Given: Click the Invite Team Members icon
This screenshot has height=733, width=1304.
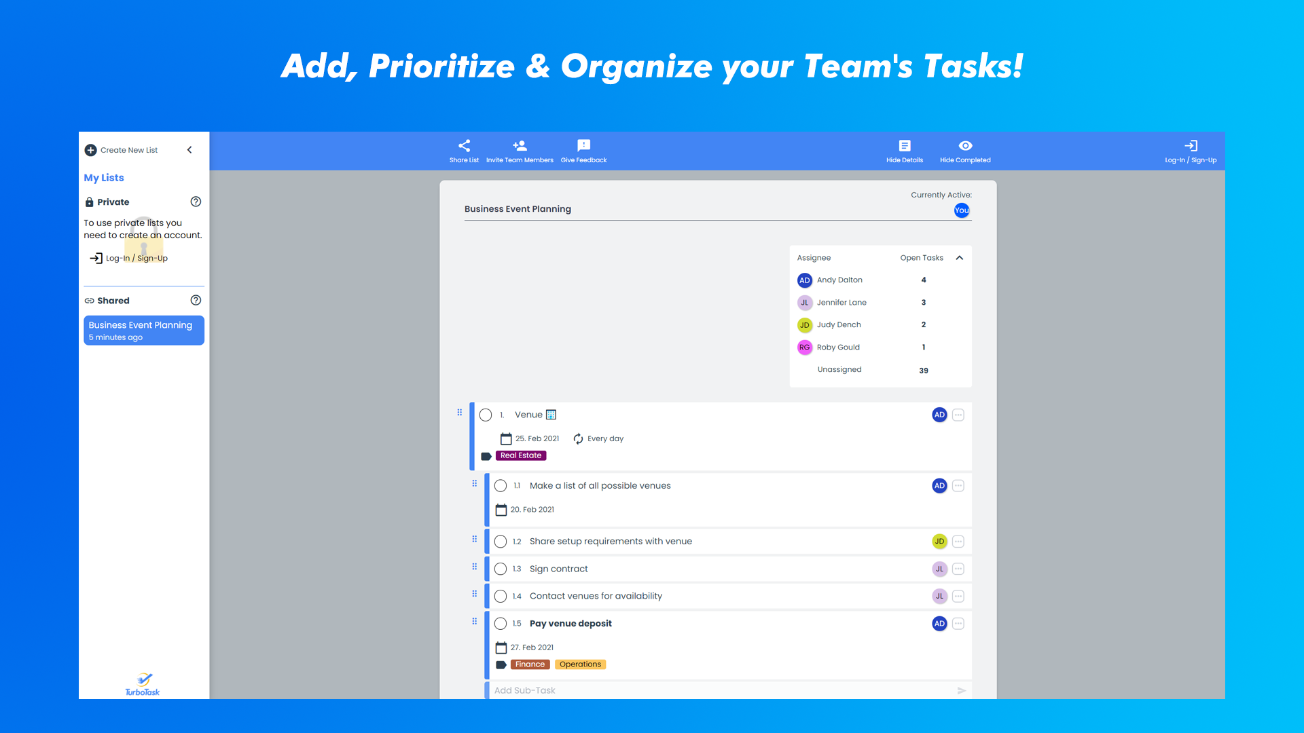Looking at the screenshot, I should 520,145.
